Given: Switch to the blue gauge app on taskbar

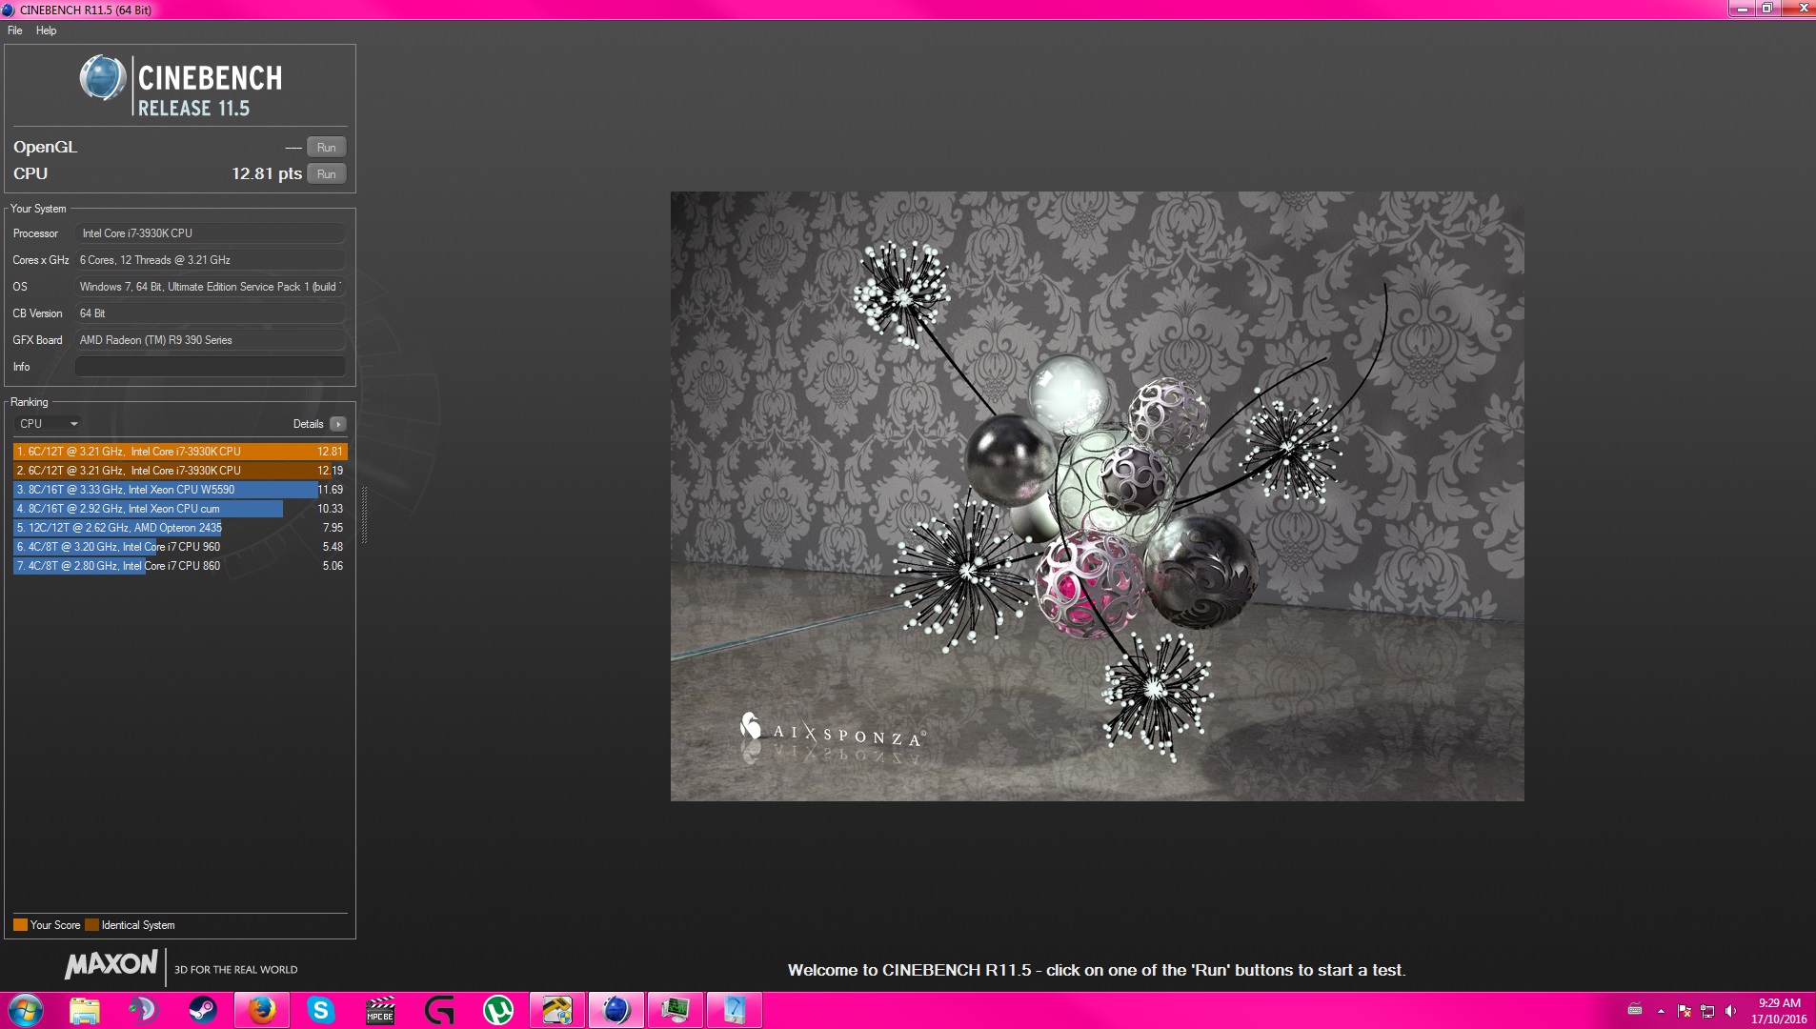Looking at the screenshot, I should click(735, 1010).
